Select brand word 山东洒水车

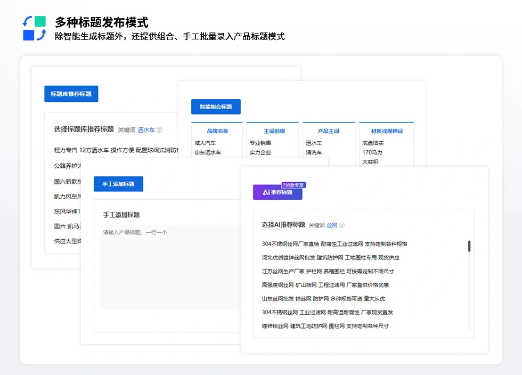(208, 152)
